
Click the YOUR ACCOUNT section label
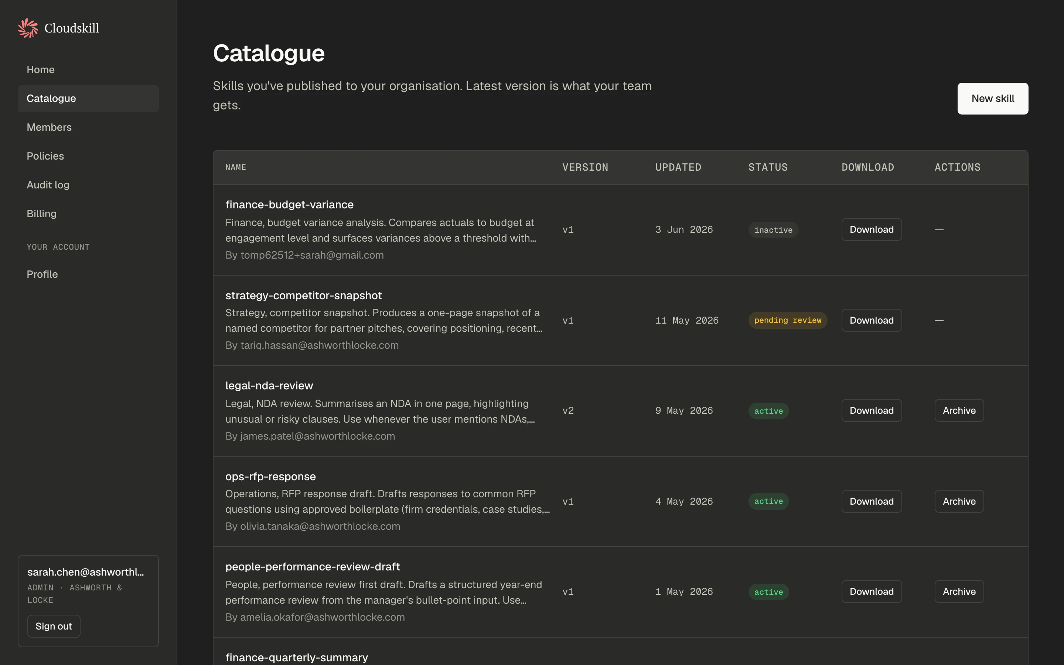(58, 247)
